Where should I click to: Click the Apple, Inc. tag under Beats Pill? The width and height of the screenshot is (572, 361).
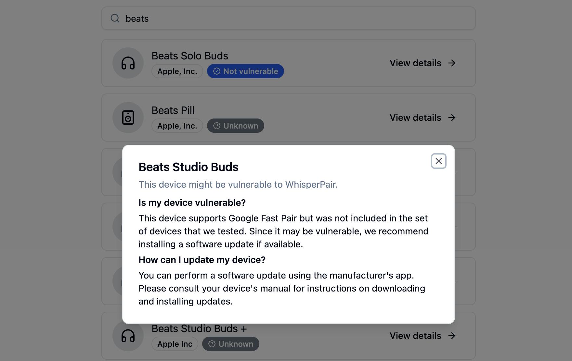tap(177, 126)
